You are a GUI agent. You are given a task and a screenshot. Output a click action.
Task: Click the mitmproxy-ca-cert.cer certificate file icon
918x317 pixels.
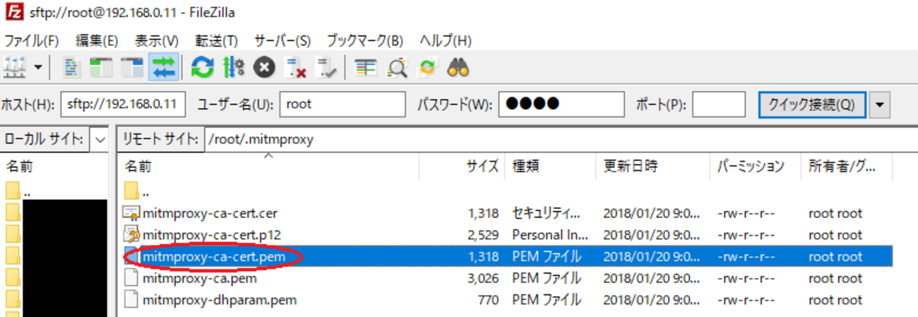[x=131, y=213]
